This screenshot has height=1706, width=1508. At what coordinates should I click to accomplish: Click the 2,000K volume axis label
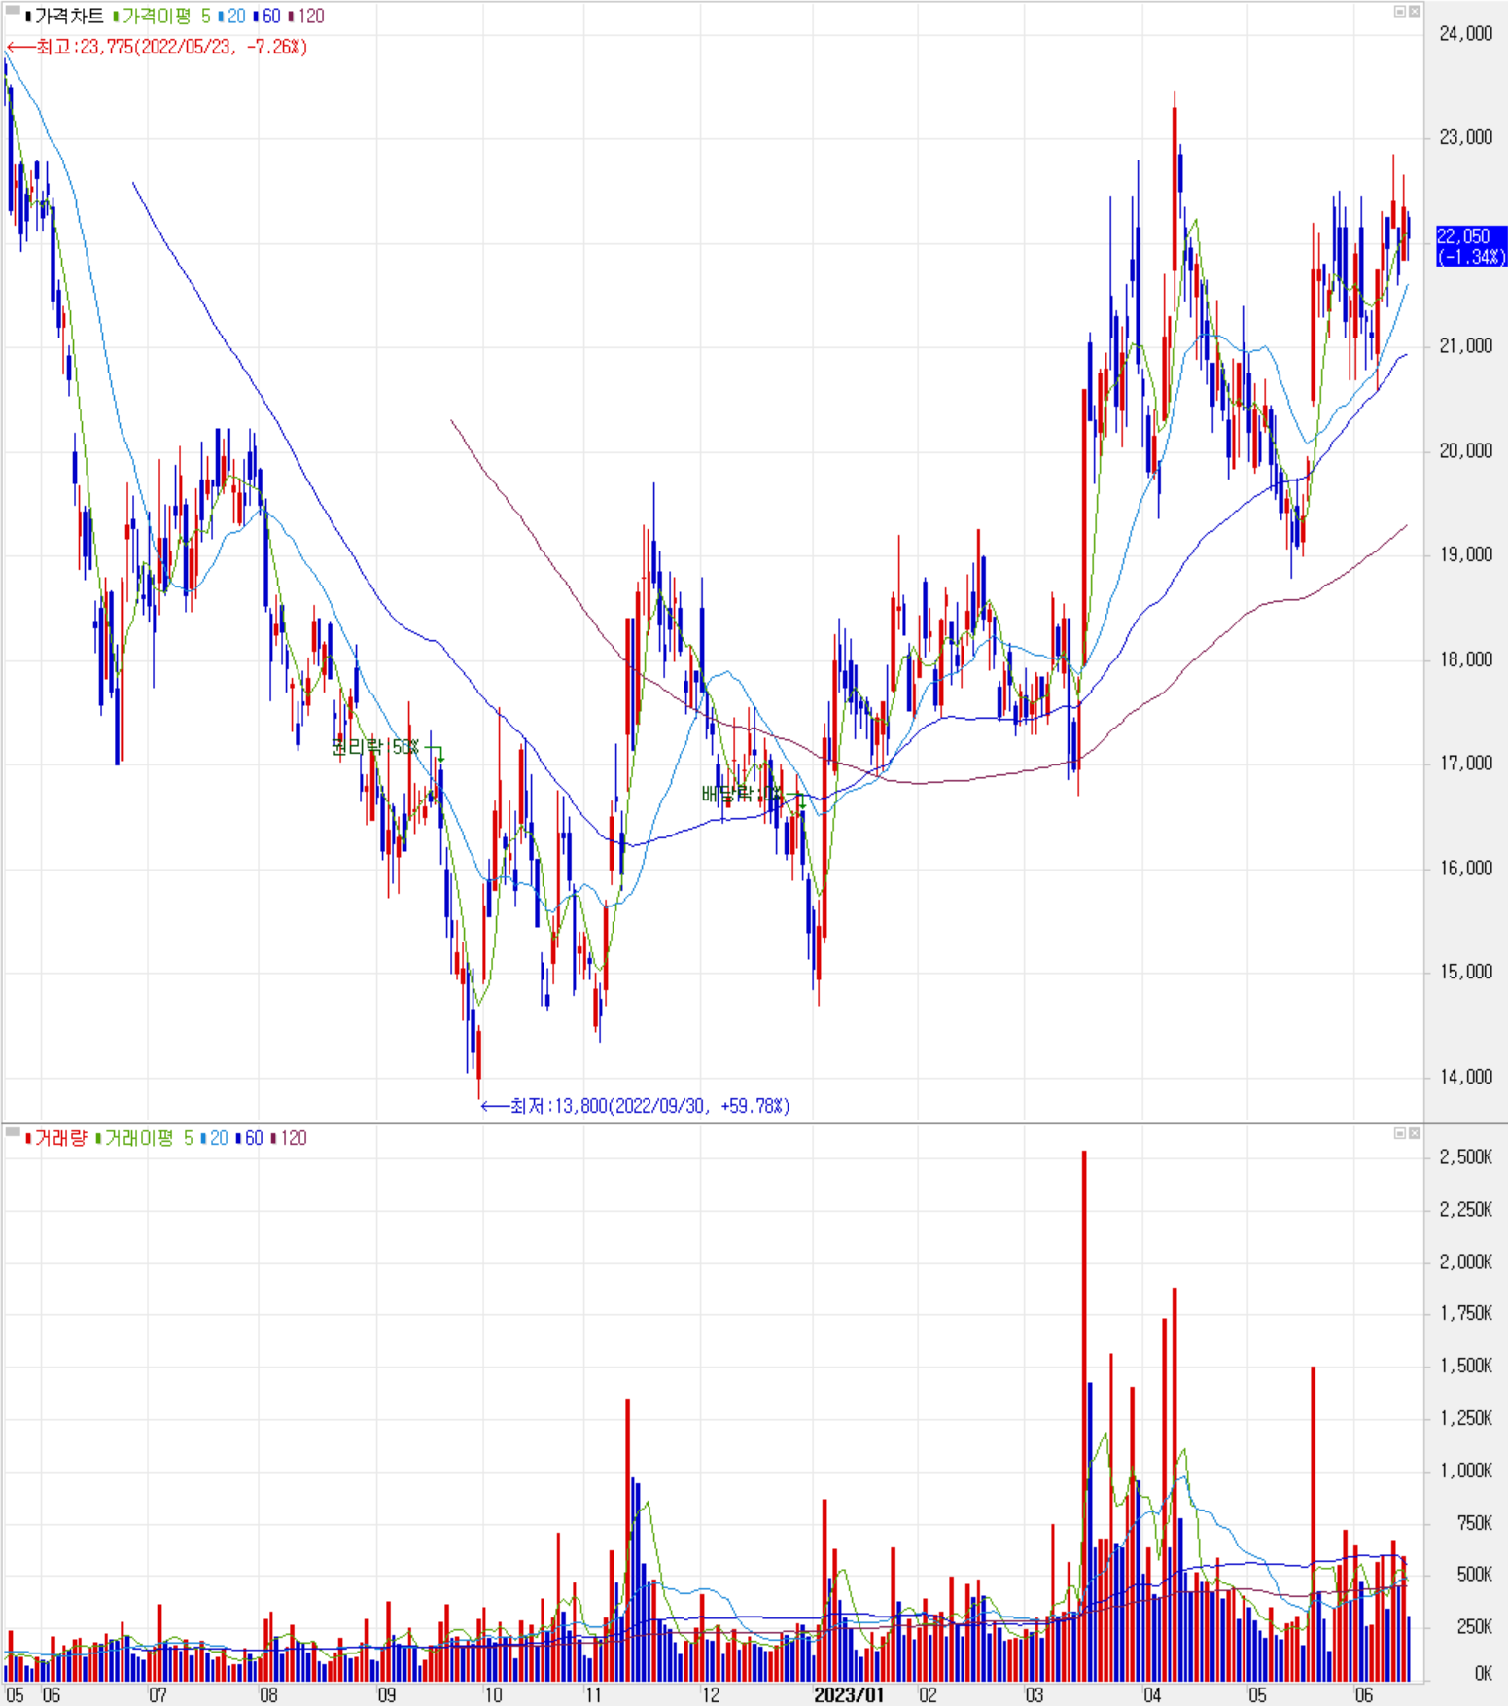(x=1465, y=1262)
